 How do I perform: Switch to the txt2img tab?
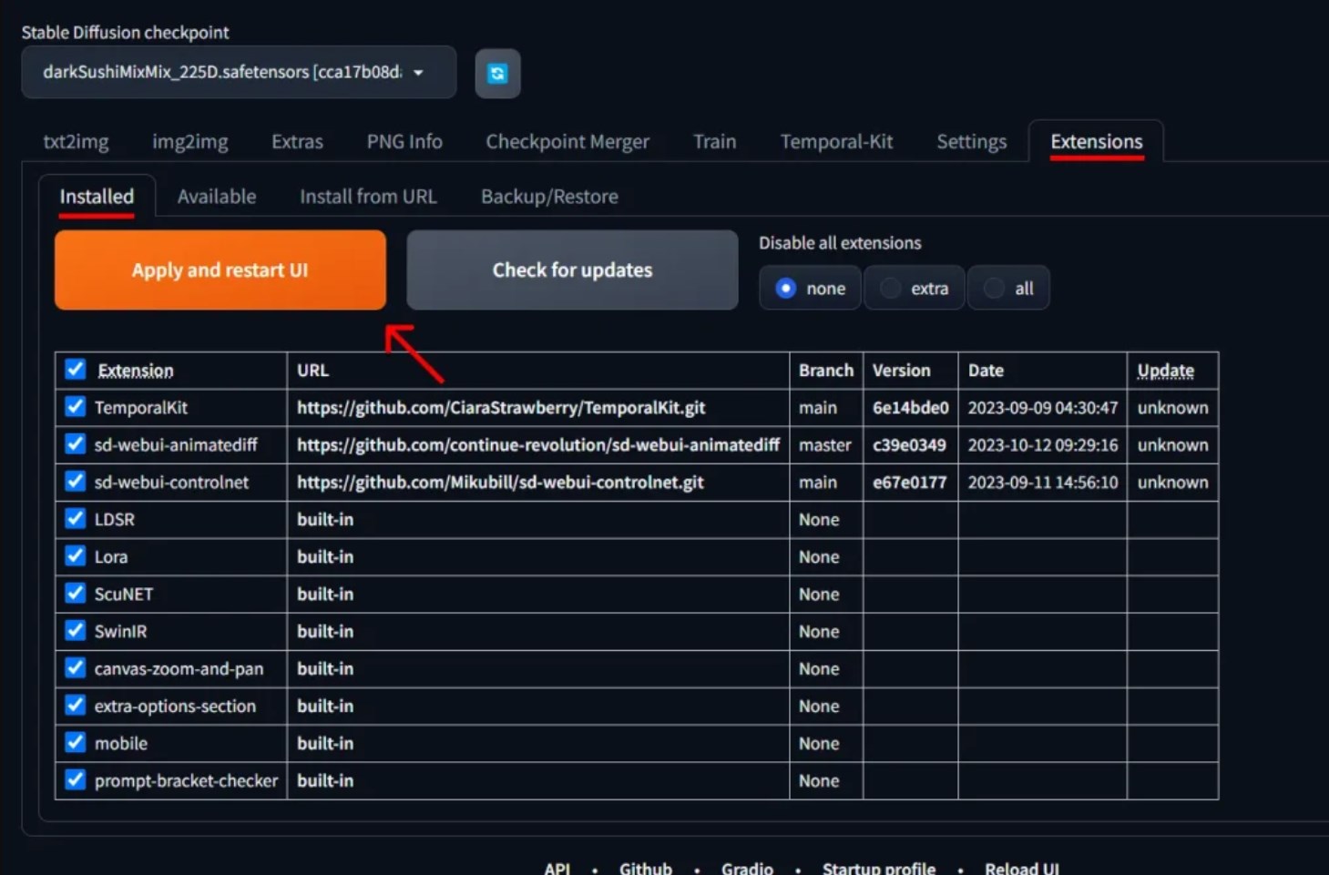[x=76, y=142]
